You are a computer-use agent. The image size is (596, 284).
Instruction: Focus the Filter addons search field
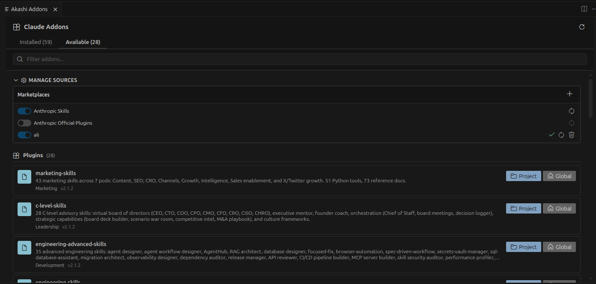coord(300,59)
